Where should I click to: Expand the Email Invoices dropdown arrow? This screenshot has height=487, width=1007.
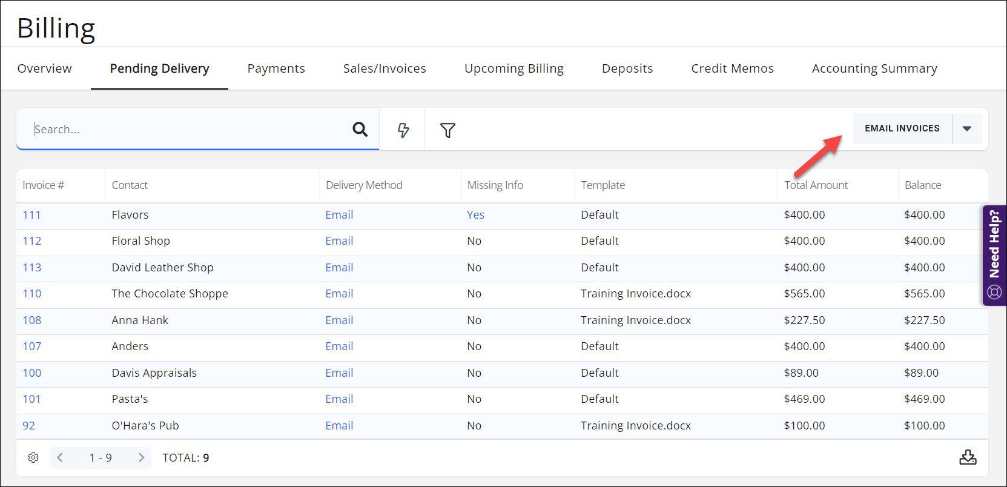967,128
